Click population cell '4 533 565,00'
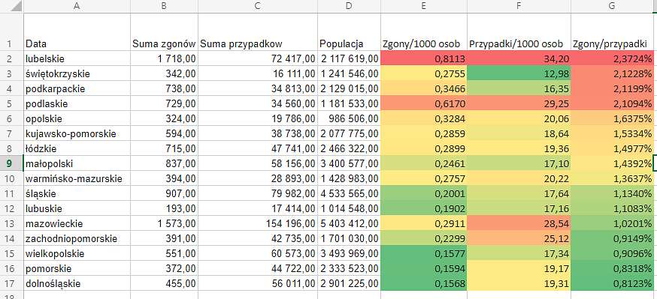Screen dimensions: 657x299 [x=349, y=194]
